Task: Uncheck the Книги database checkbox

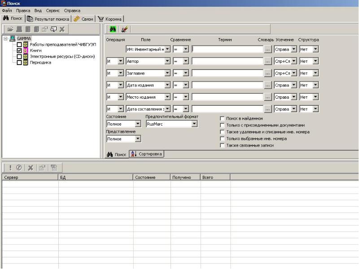Action: [x=19, y=51]
